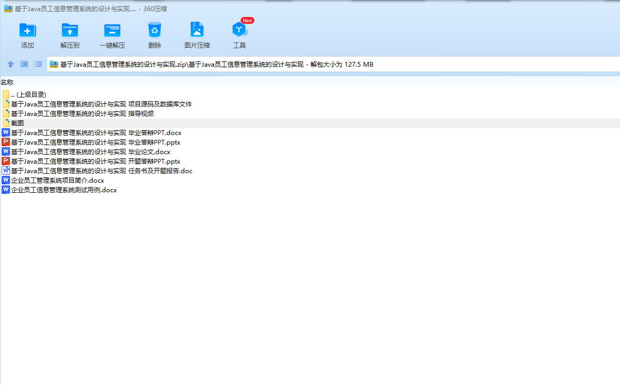Click the Word icon of 毕业答辩PPT.docx
This screenshot has width=620, height=385.
(5, 132)
